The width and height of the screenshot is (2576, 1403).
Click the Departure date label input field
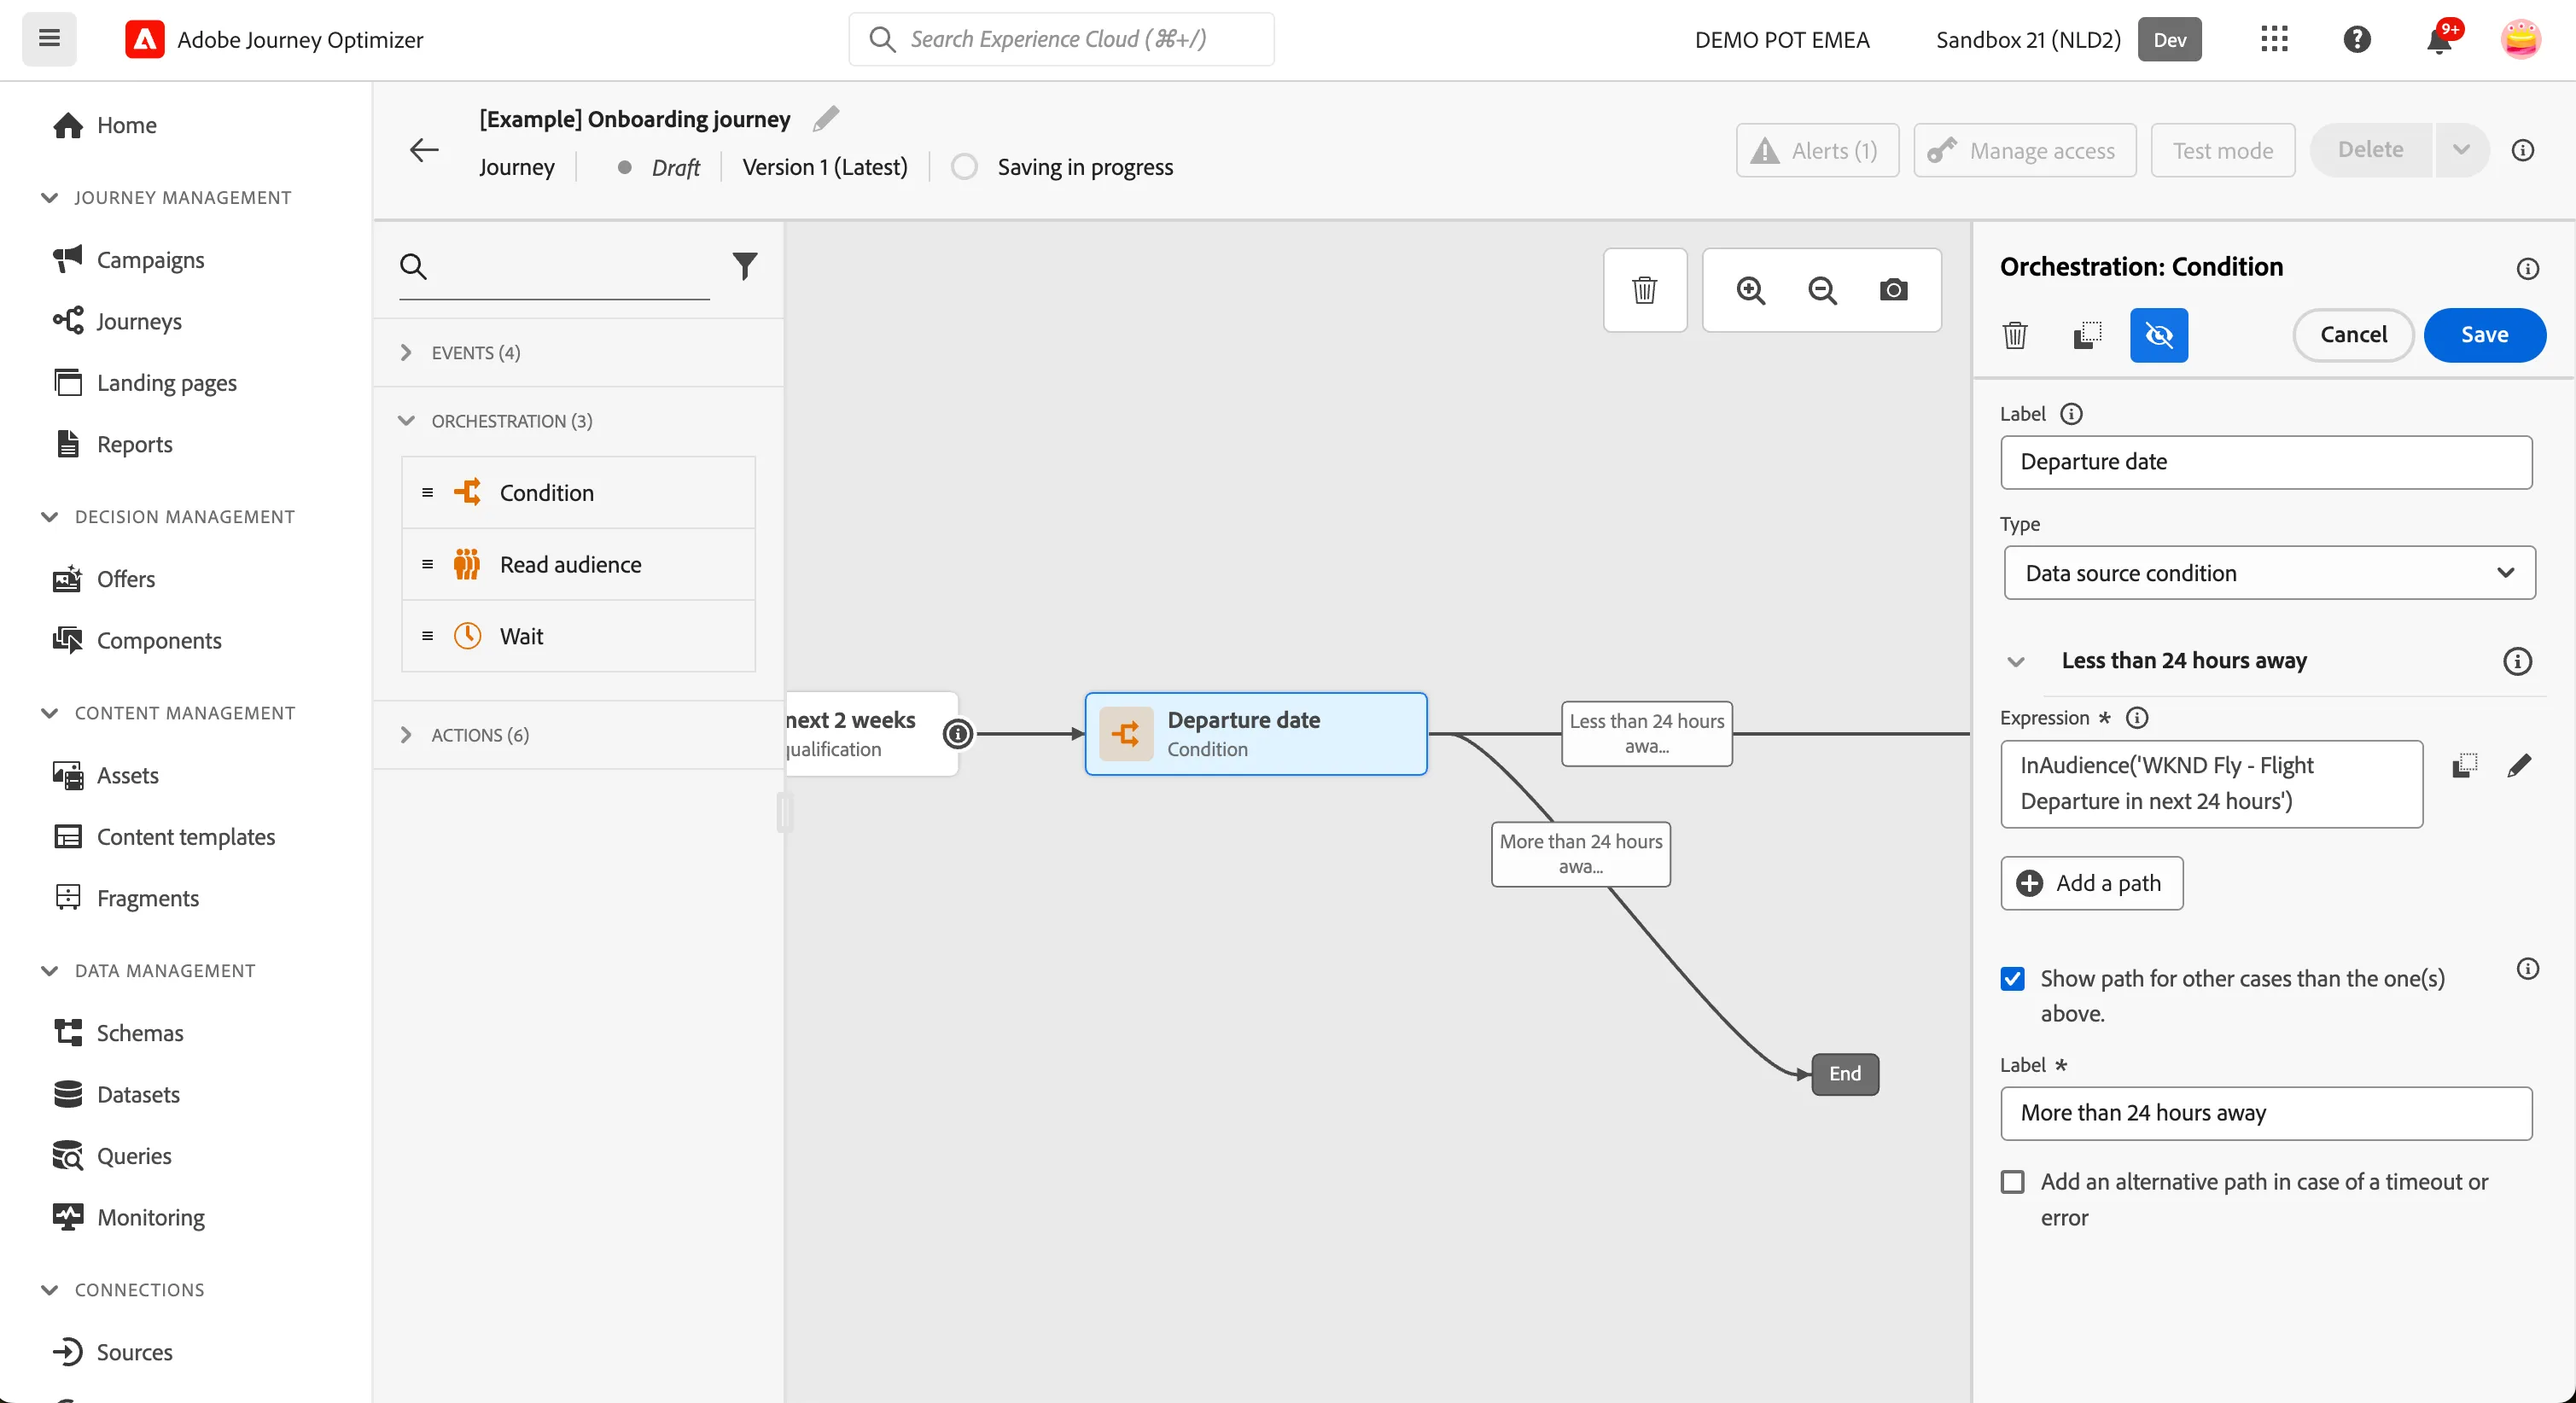point(2265,462)
